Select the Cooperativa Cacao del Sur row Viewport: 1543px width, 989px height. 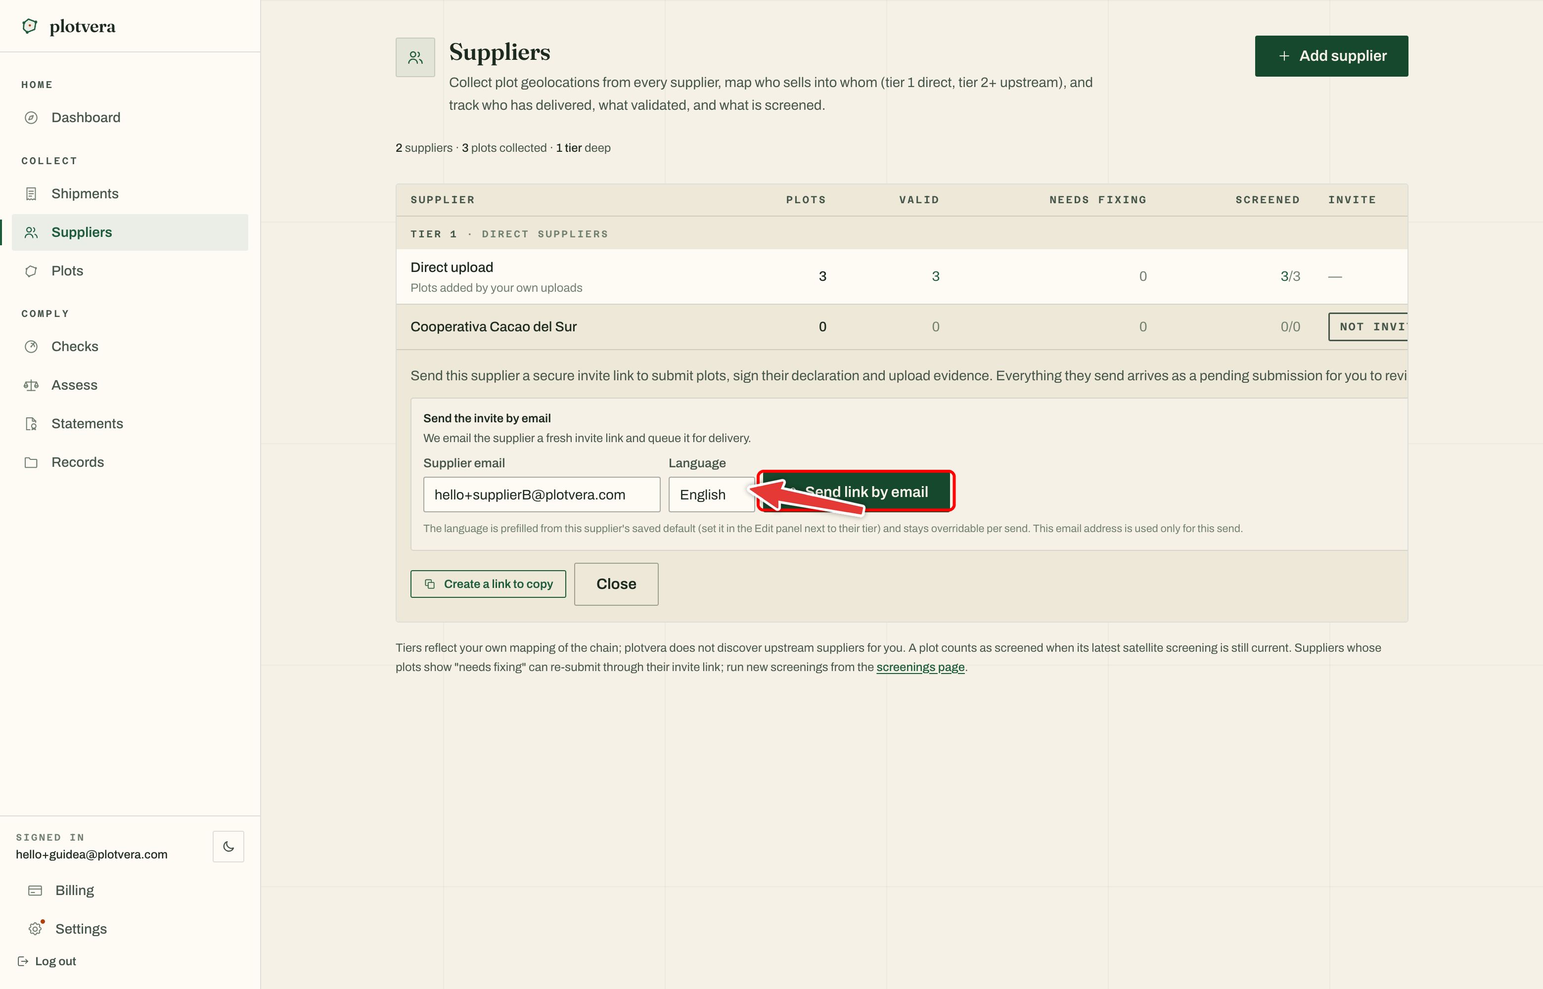point(902,327)
